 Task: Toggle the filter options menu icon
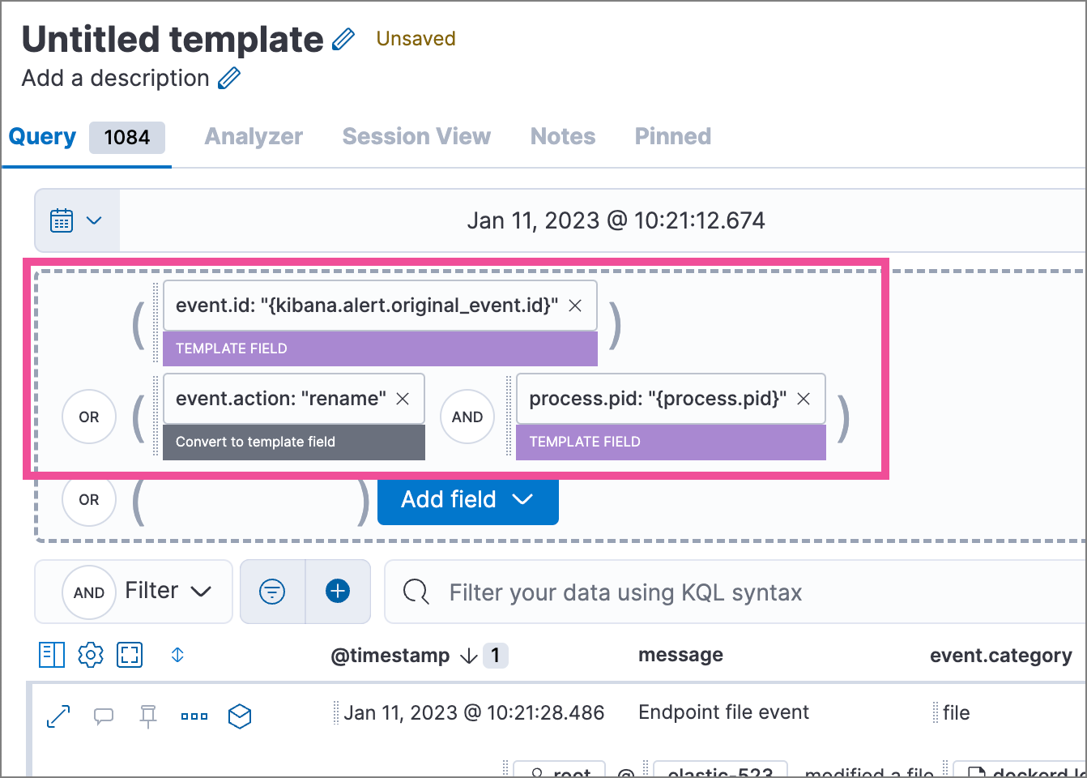tap(272, 592)
